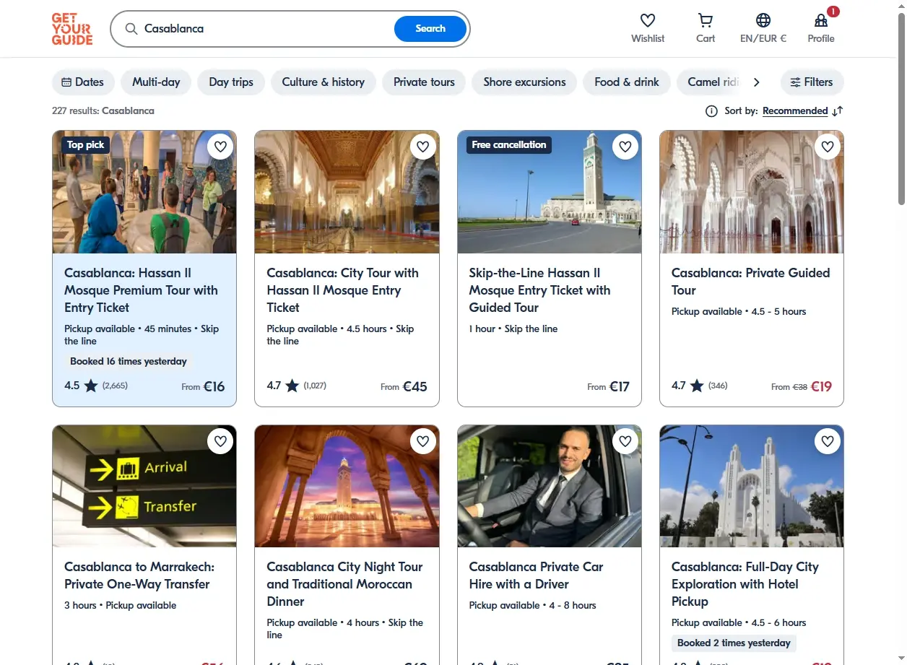The height and width of the screenshot is (665, 907).
Task: Wishlist the Casablanca Private Guided Tour
Action: point(828,147)
